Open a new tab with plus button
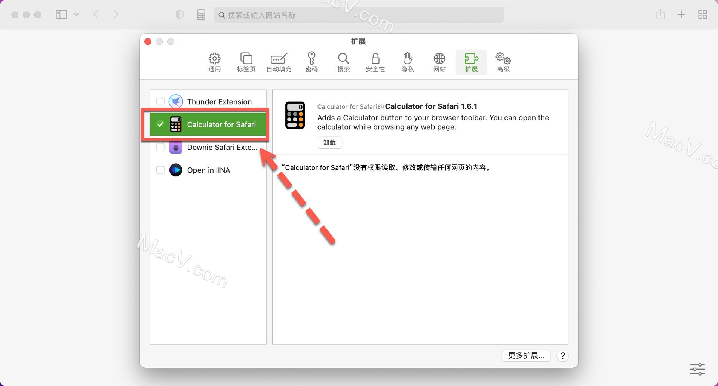 (x=681, y=15)
